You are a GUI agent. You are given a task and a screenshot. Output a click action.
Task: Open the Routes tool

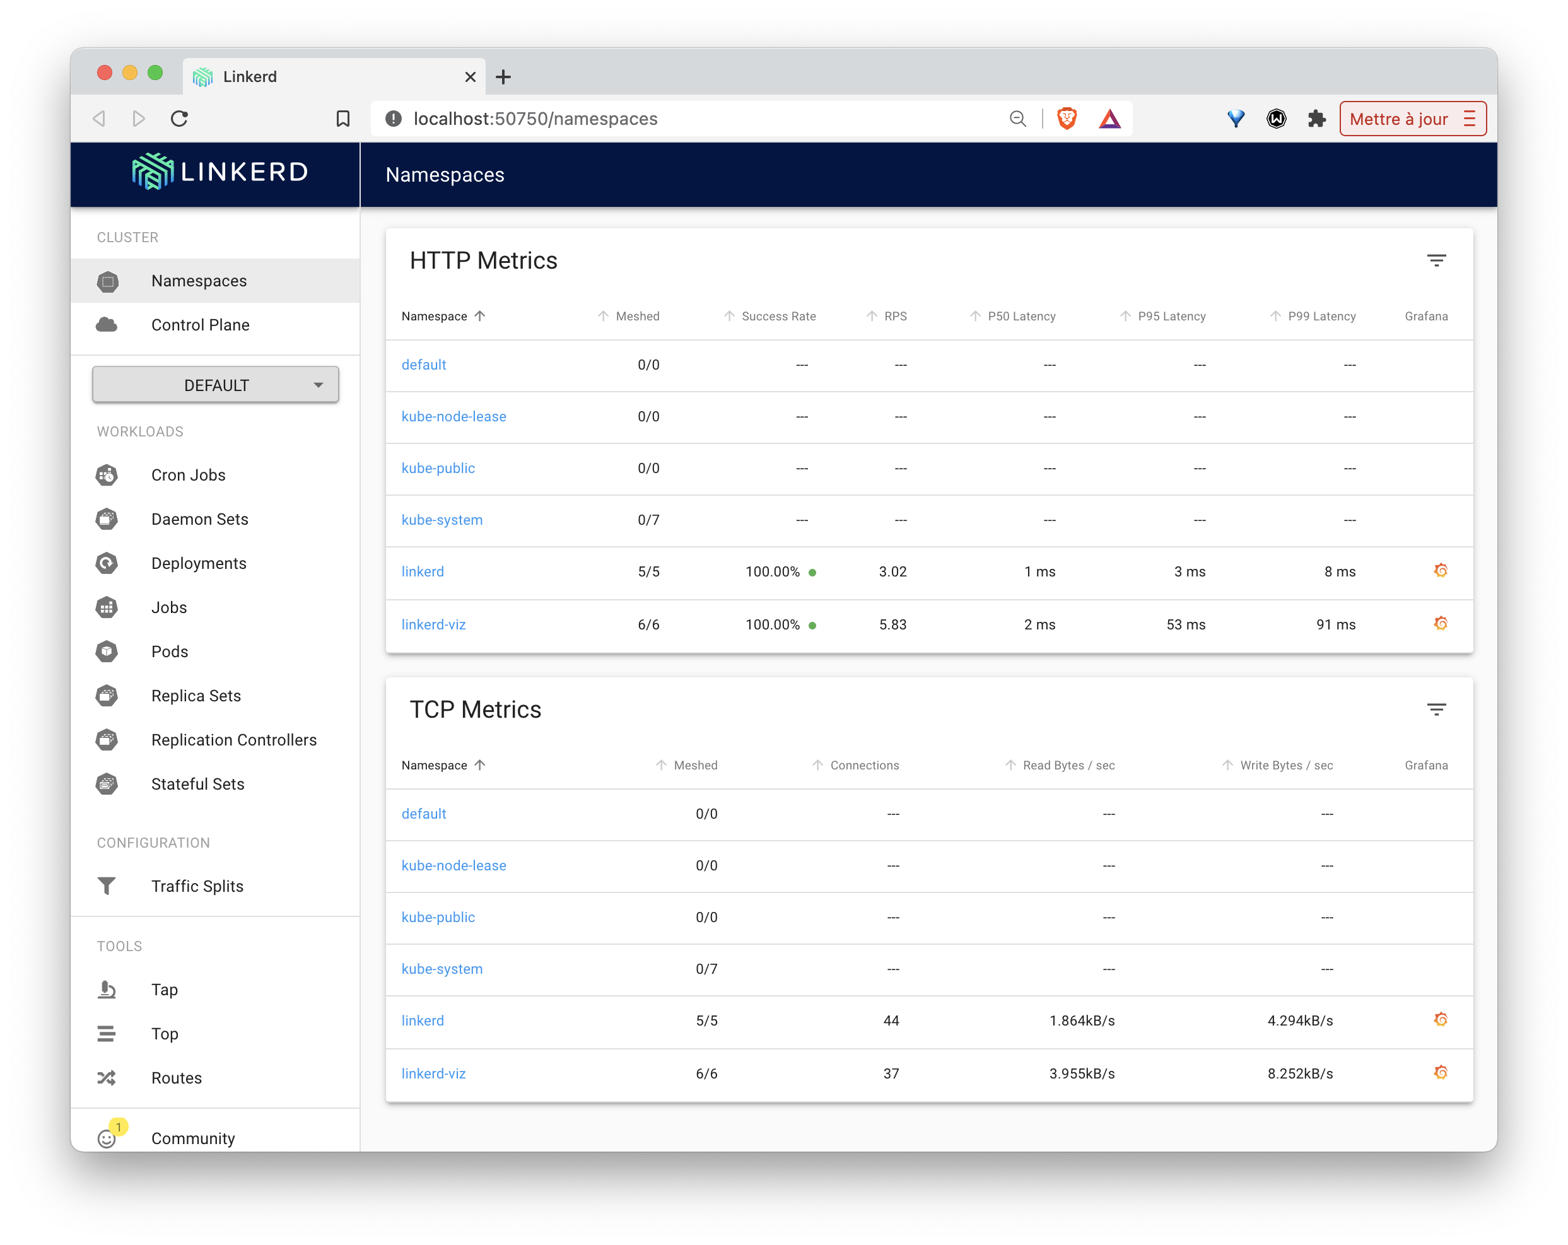(x=215, y=1078)
